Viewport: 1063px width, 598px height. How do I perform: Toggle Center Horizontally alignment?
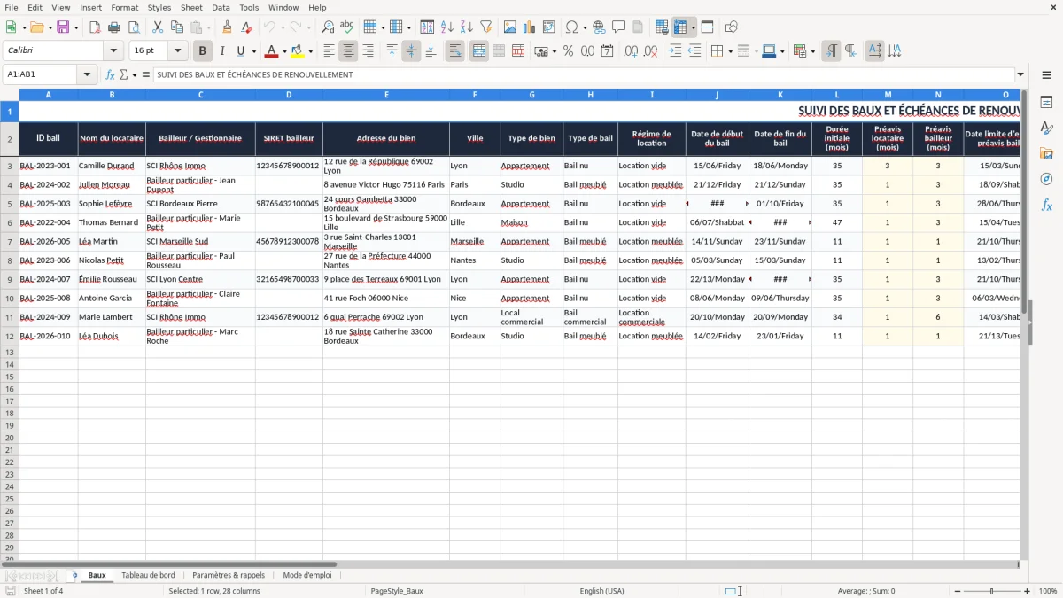click(x=348, y=51)
